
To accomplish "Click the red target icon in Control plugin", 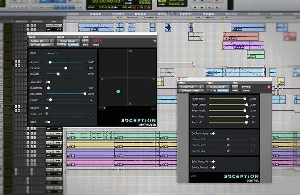I will (269, 87).
